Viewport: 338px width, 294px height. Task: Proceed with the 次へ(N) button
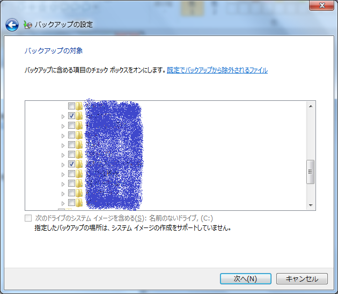[x=246, y=278]
